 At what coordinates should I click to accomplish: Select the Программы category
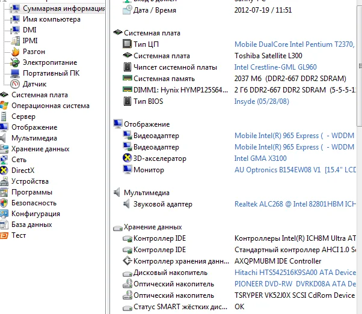point(32,192)
